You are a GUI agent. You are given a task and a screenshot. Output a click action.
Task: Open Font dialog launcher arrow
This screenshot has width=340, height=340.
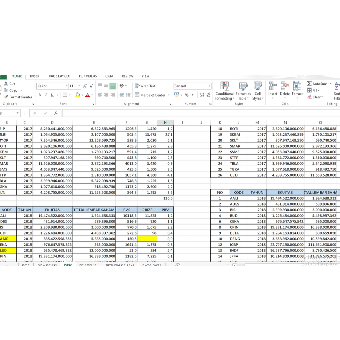tap(93, 104)
